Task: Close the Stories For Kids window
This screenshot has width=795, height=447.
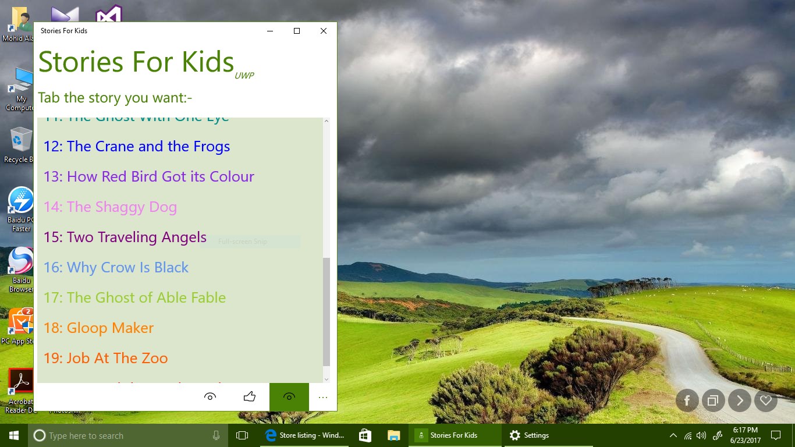Action: click(x=324, y=31)
